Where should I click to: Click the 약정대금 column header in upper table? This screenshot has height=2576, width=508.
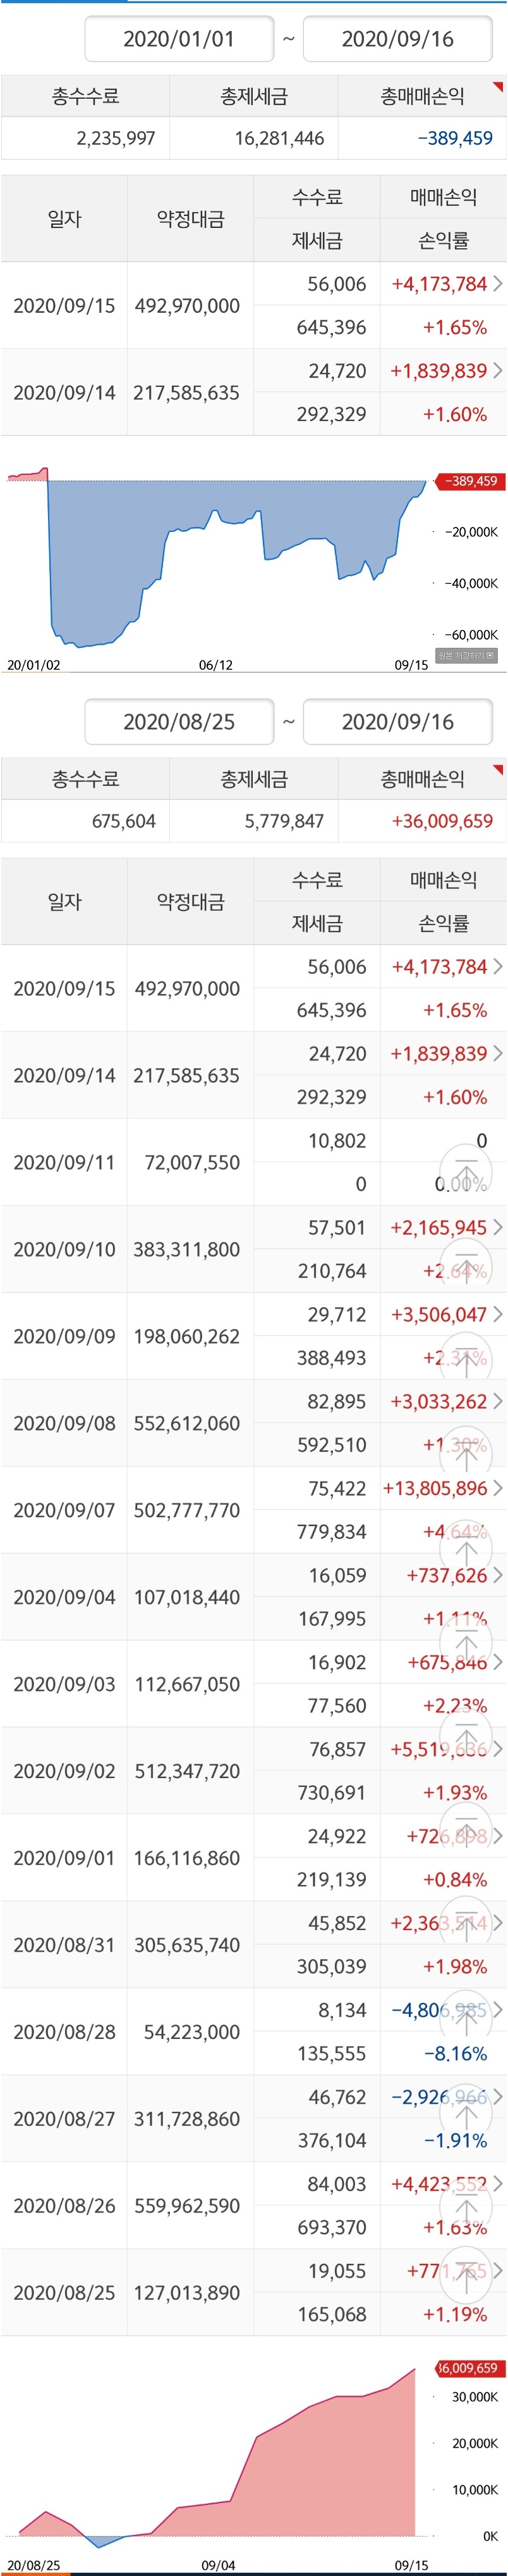(x=191, y=218)
